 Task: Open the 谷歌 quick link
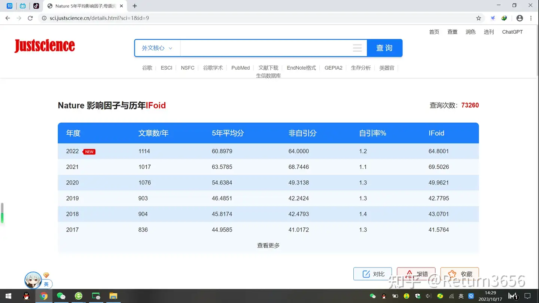tap(147, 68)
